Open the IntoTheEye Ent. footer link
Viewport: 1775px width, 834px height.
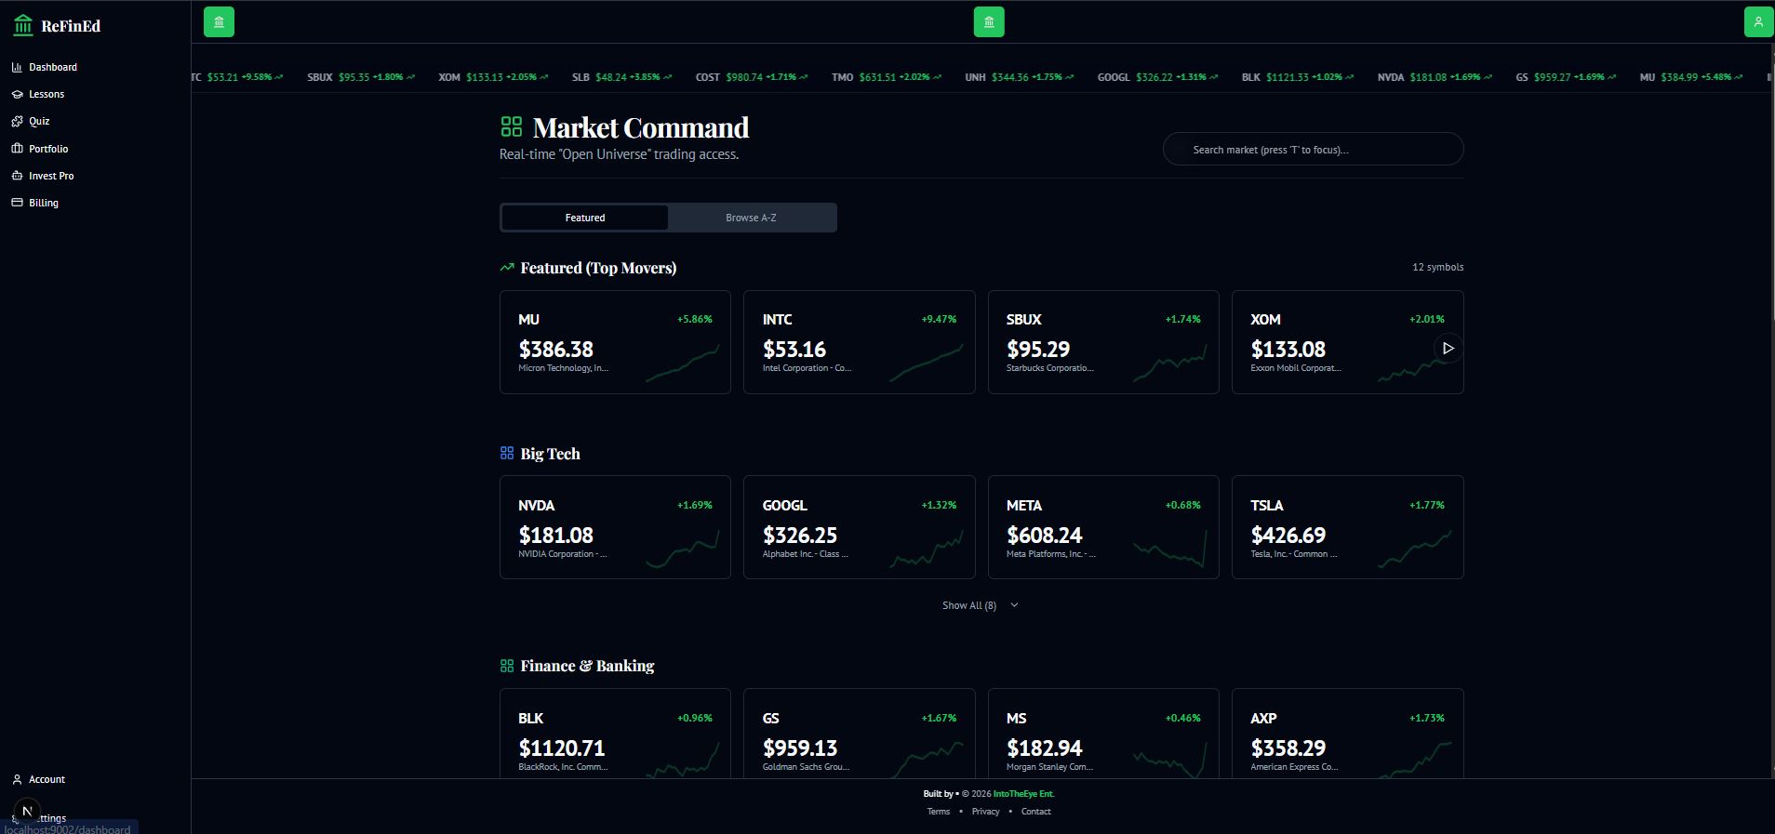pyautogui.click(x=1023, y=794)
